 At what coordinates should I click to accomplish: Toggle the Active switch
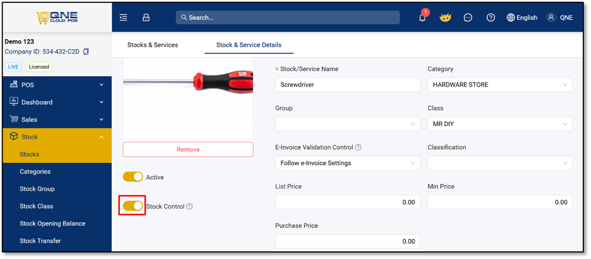(x=132, y=177)
